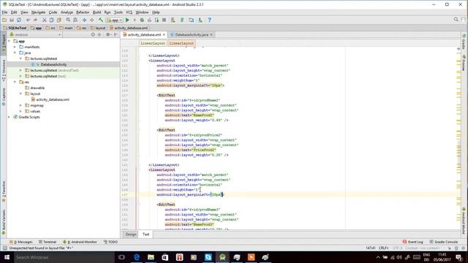Open SDK Manager toolbar icon
Viewport: 468px width, 263px height.
[x=200, y=20]
